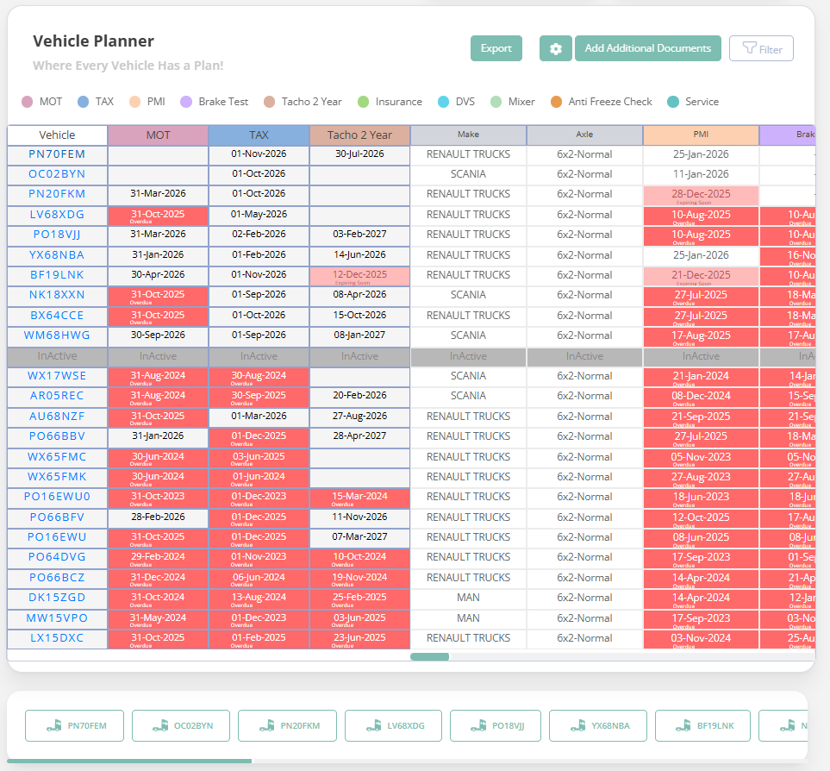
Task: Open vehicle PN70FEM from the table
Action: [x=57, y=154]
